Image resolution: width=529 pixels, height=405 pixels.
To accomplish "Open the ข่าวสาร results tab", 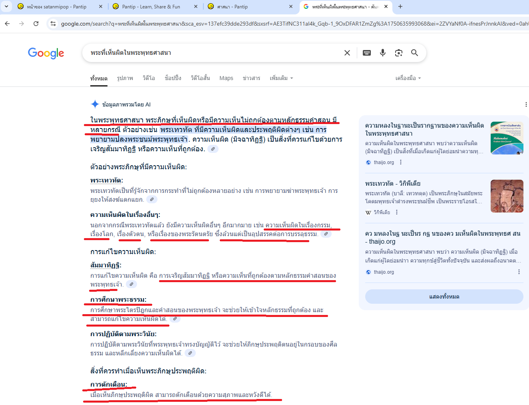I will click(251, 78).
